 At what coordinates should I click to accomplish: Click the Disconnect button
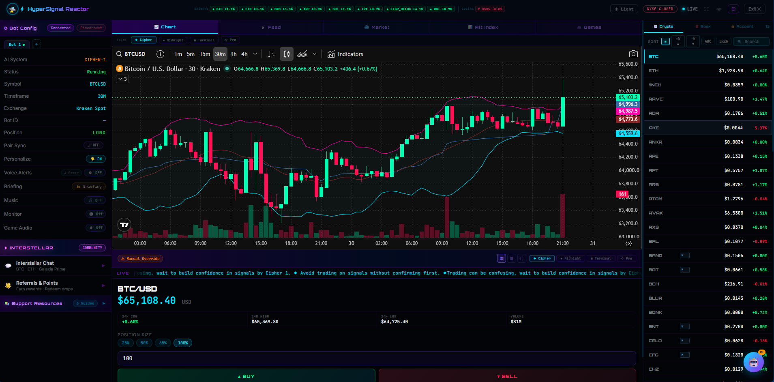point(91,28)
